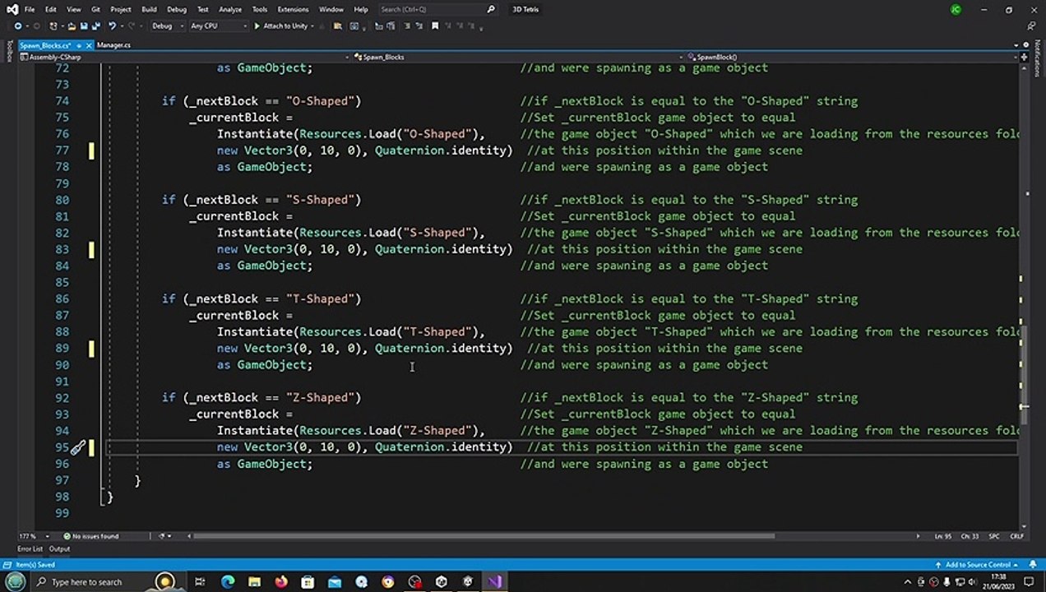Click the split editor window button
Viewport: 1046px width, 592px height.
1024,58
